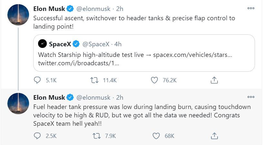Viewport: 264px width, 145px height.
Task: Click Elon Musk name on first tweet
Action: (49, 9)
